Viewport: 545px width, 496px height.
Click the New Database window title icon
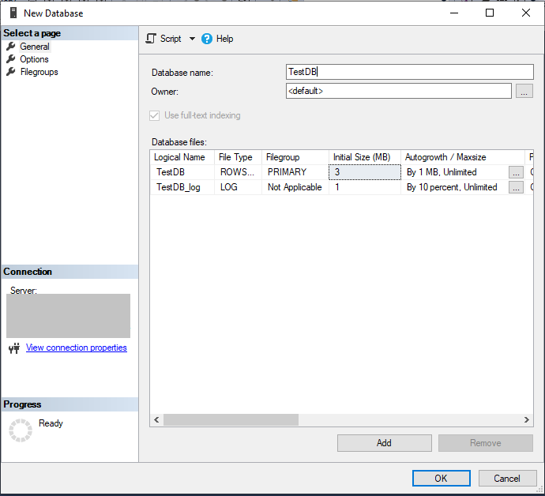(x=13, y=13)
